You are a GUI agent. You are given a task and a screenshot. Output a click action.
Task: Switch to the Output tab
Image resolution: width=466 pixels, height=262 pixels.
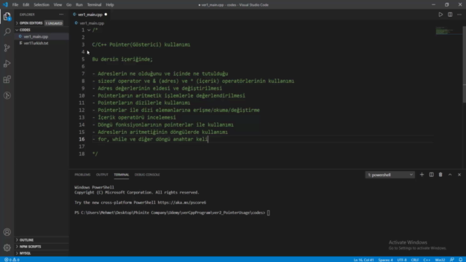(102, 175)
